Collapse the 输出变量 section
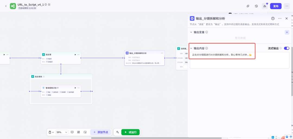This screenshot has height=139, width=293. point(191,32)
